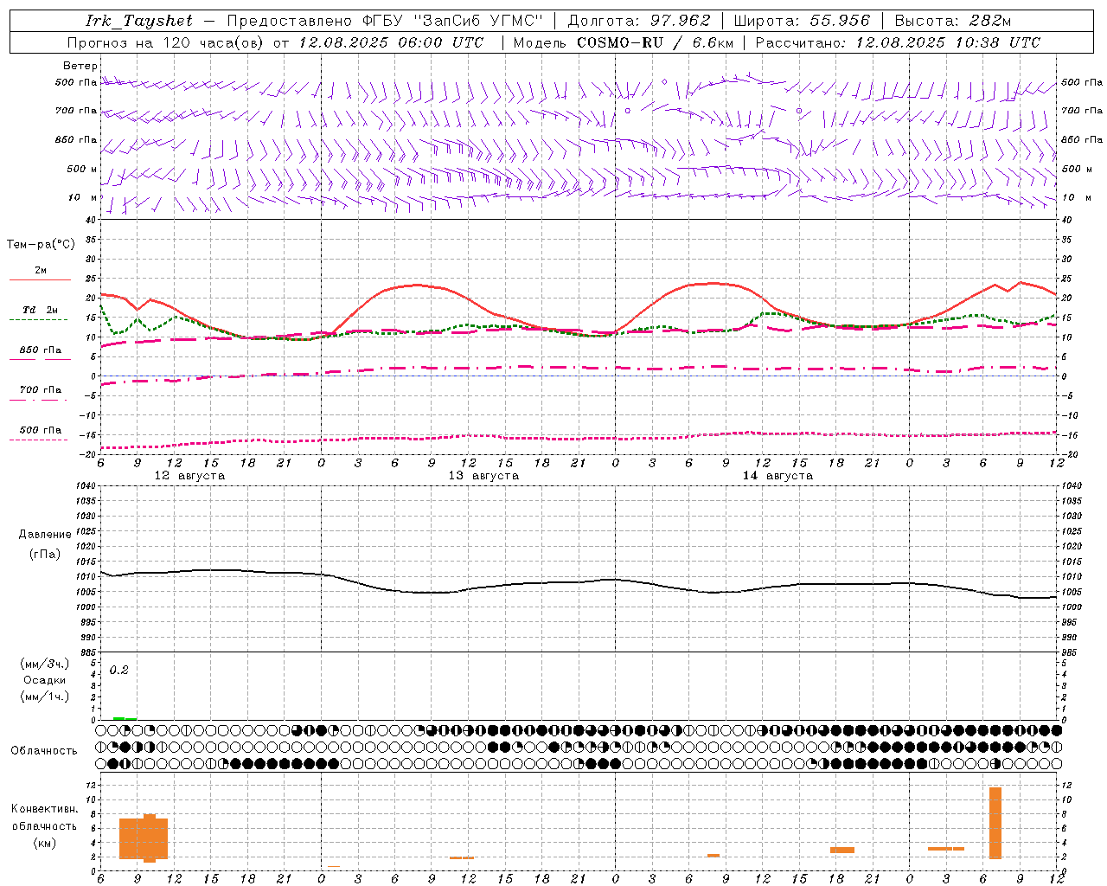
Task: Click the green precipitation bar
Action: click(x=125, y=718)
